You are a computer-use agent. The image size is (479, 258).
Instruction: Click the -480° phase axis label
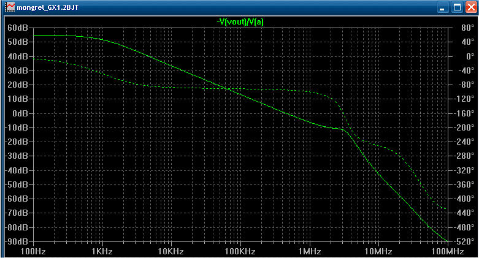(x=464, y=227)
